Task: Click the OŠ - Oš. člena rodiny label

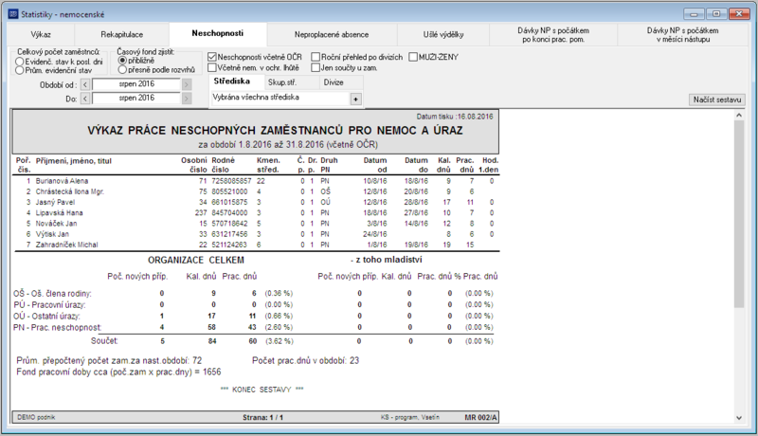Action: [x=52, y=294]
